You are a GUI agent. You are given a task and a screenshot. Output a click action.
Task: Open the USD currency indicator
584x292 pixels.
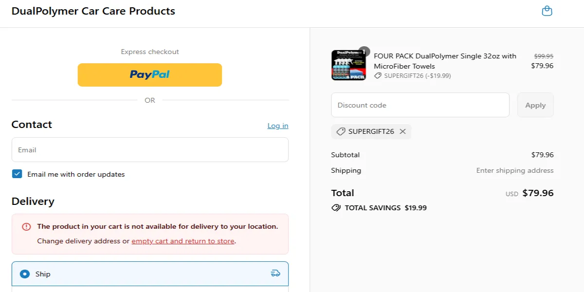(x=511, y=194)
